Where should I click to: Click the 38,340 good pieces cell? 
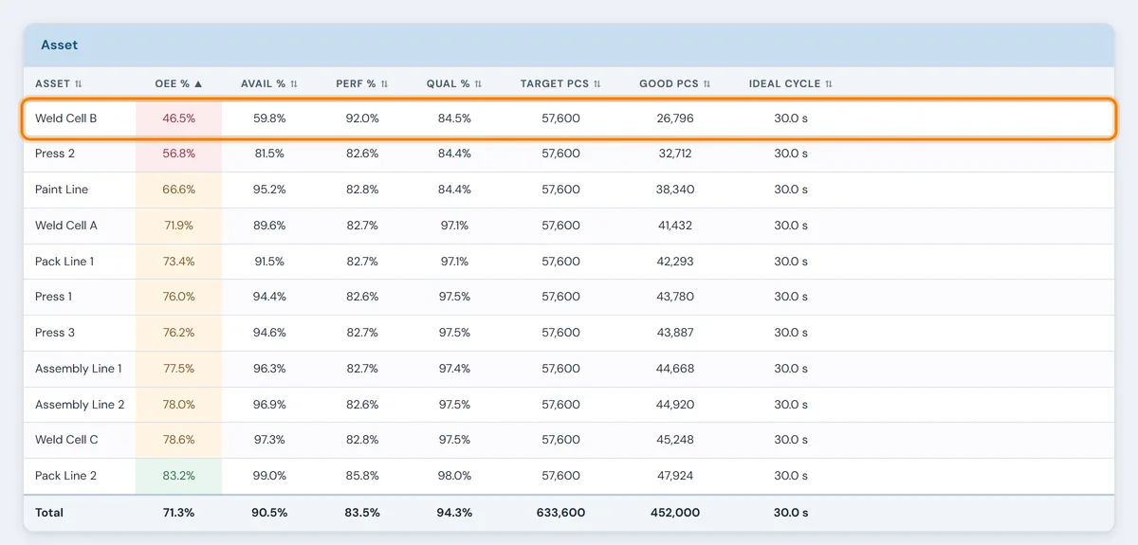coord(675,190)
